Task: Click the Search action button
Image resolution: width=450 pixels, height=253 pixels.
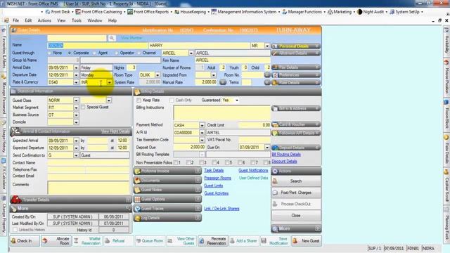Action: coord(296,181)
